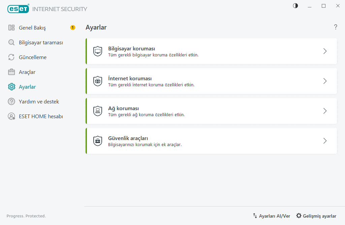The width and height of the screenshot is (345, 225).
Task: Click the İnternet koruması shield globe icon
Action: (x=98, y=81)
